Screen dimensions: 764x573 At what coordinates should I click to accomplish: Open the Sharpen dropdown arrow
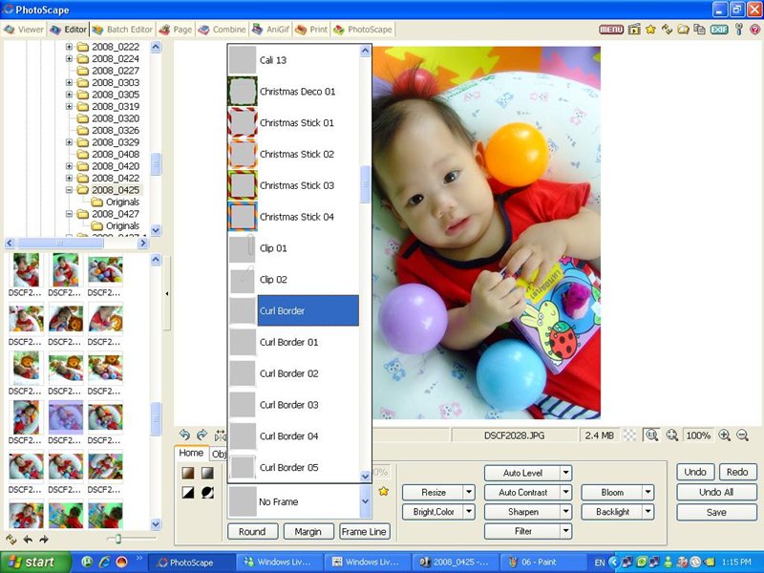click(565, 512)
